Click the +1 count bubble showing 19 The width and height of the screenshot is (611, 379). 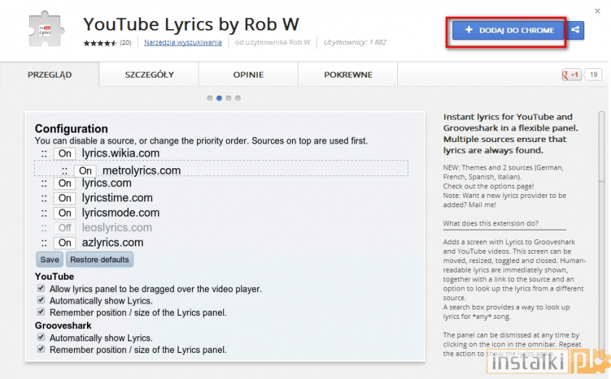coord(593,75)
